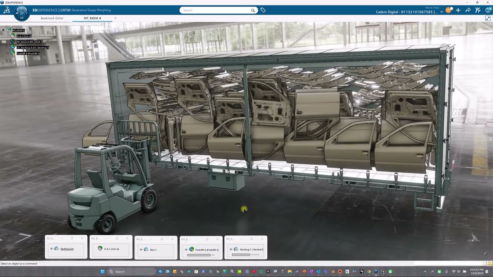Screen dimensions: 493x277
Task: Click the PartGeoSet link in mini panel
Action: (x=67, y=249)
